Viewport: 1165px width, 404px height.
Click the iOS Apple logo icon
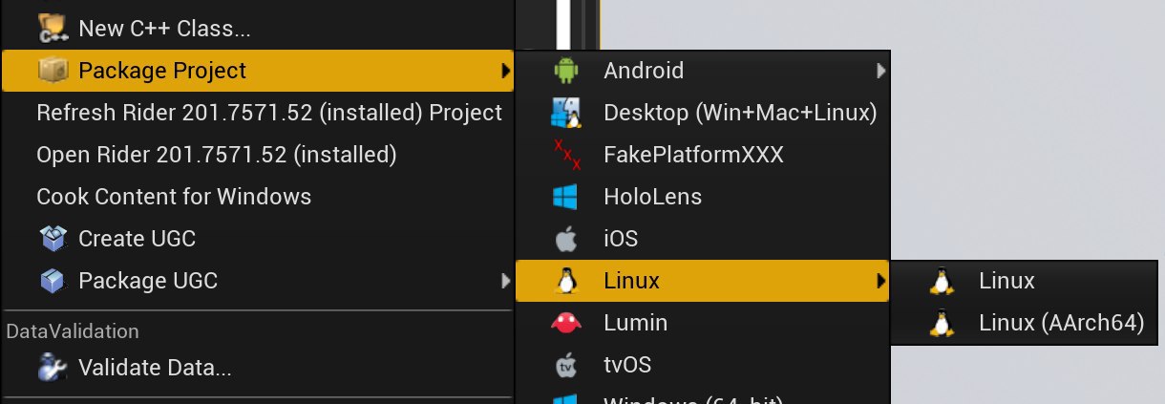[566, 239]
